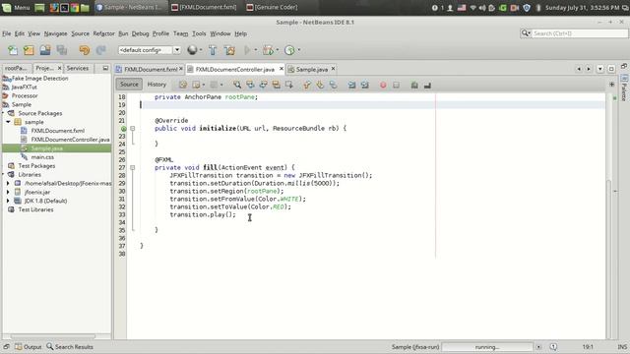Screen dimensions: 630x354
Task: Click the Build Project hammer icon
Action: pyautogui.click(x=213, y=50)
